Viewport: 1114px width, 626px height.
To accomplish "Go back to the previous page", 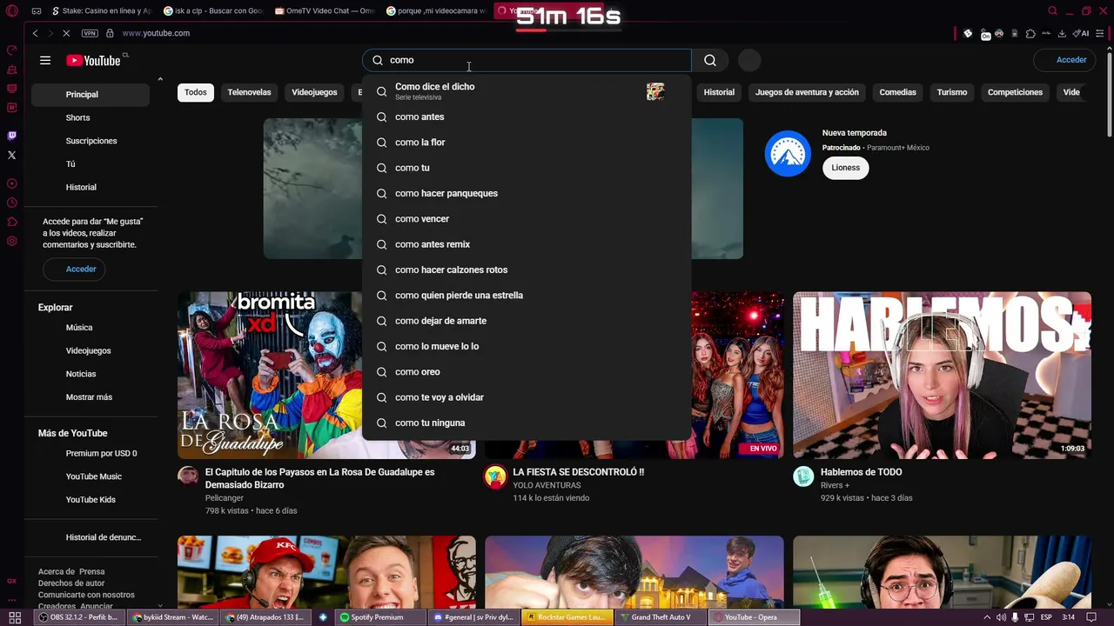I will point(35,33).
